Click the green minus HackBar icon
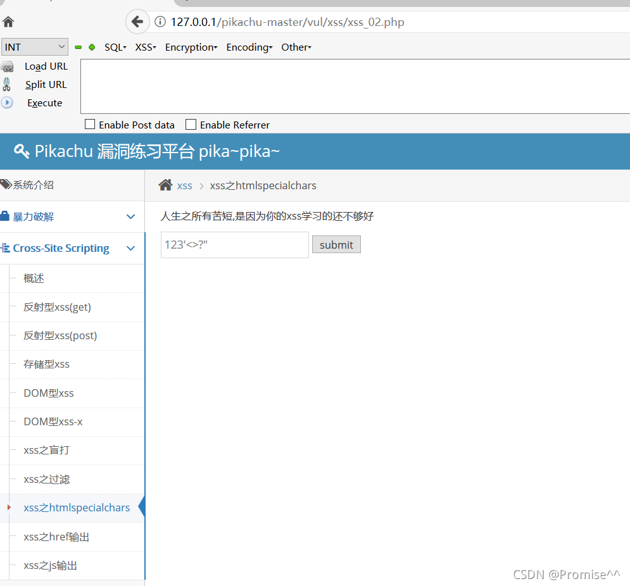 [79, 47]
